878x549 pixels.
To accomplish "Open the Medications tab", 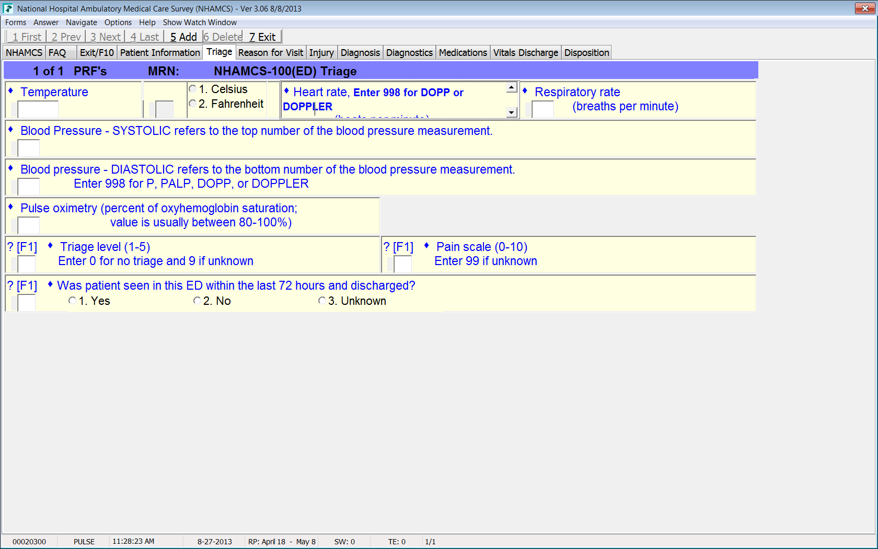I will 463,53.
